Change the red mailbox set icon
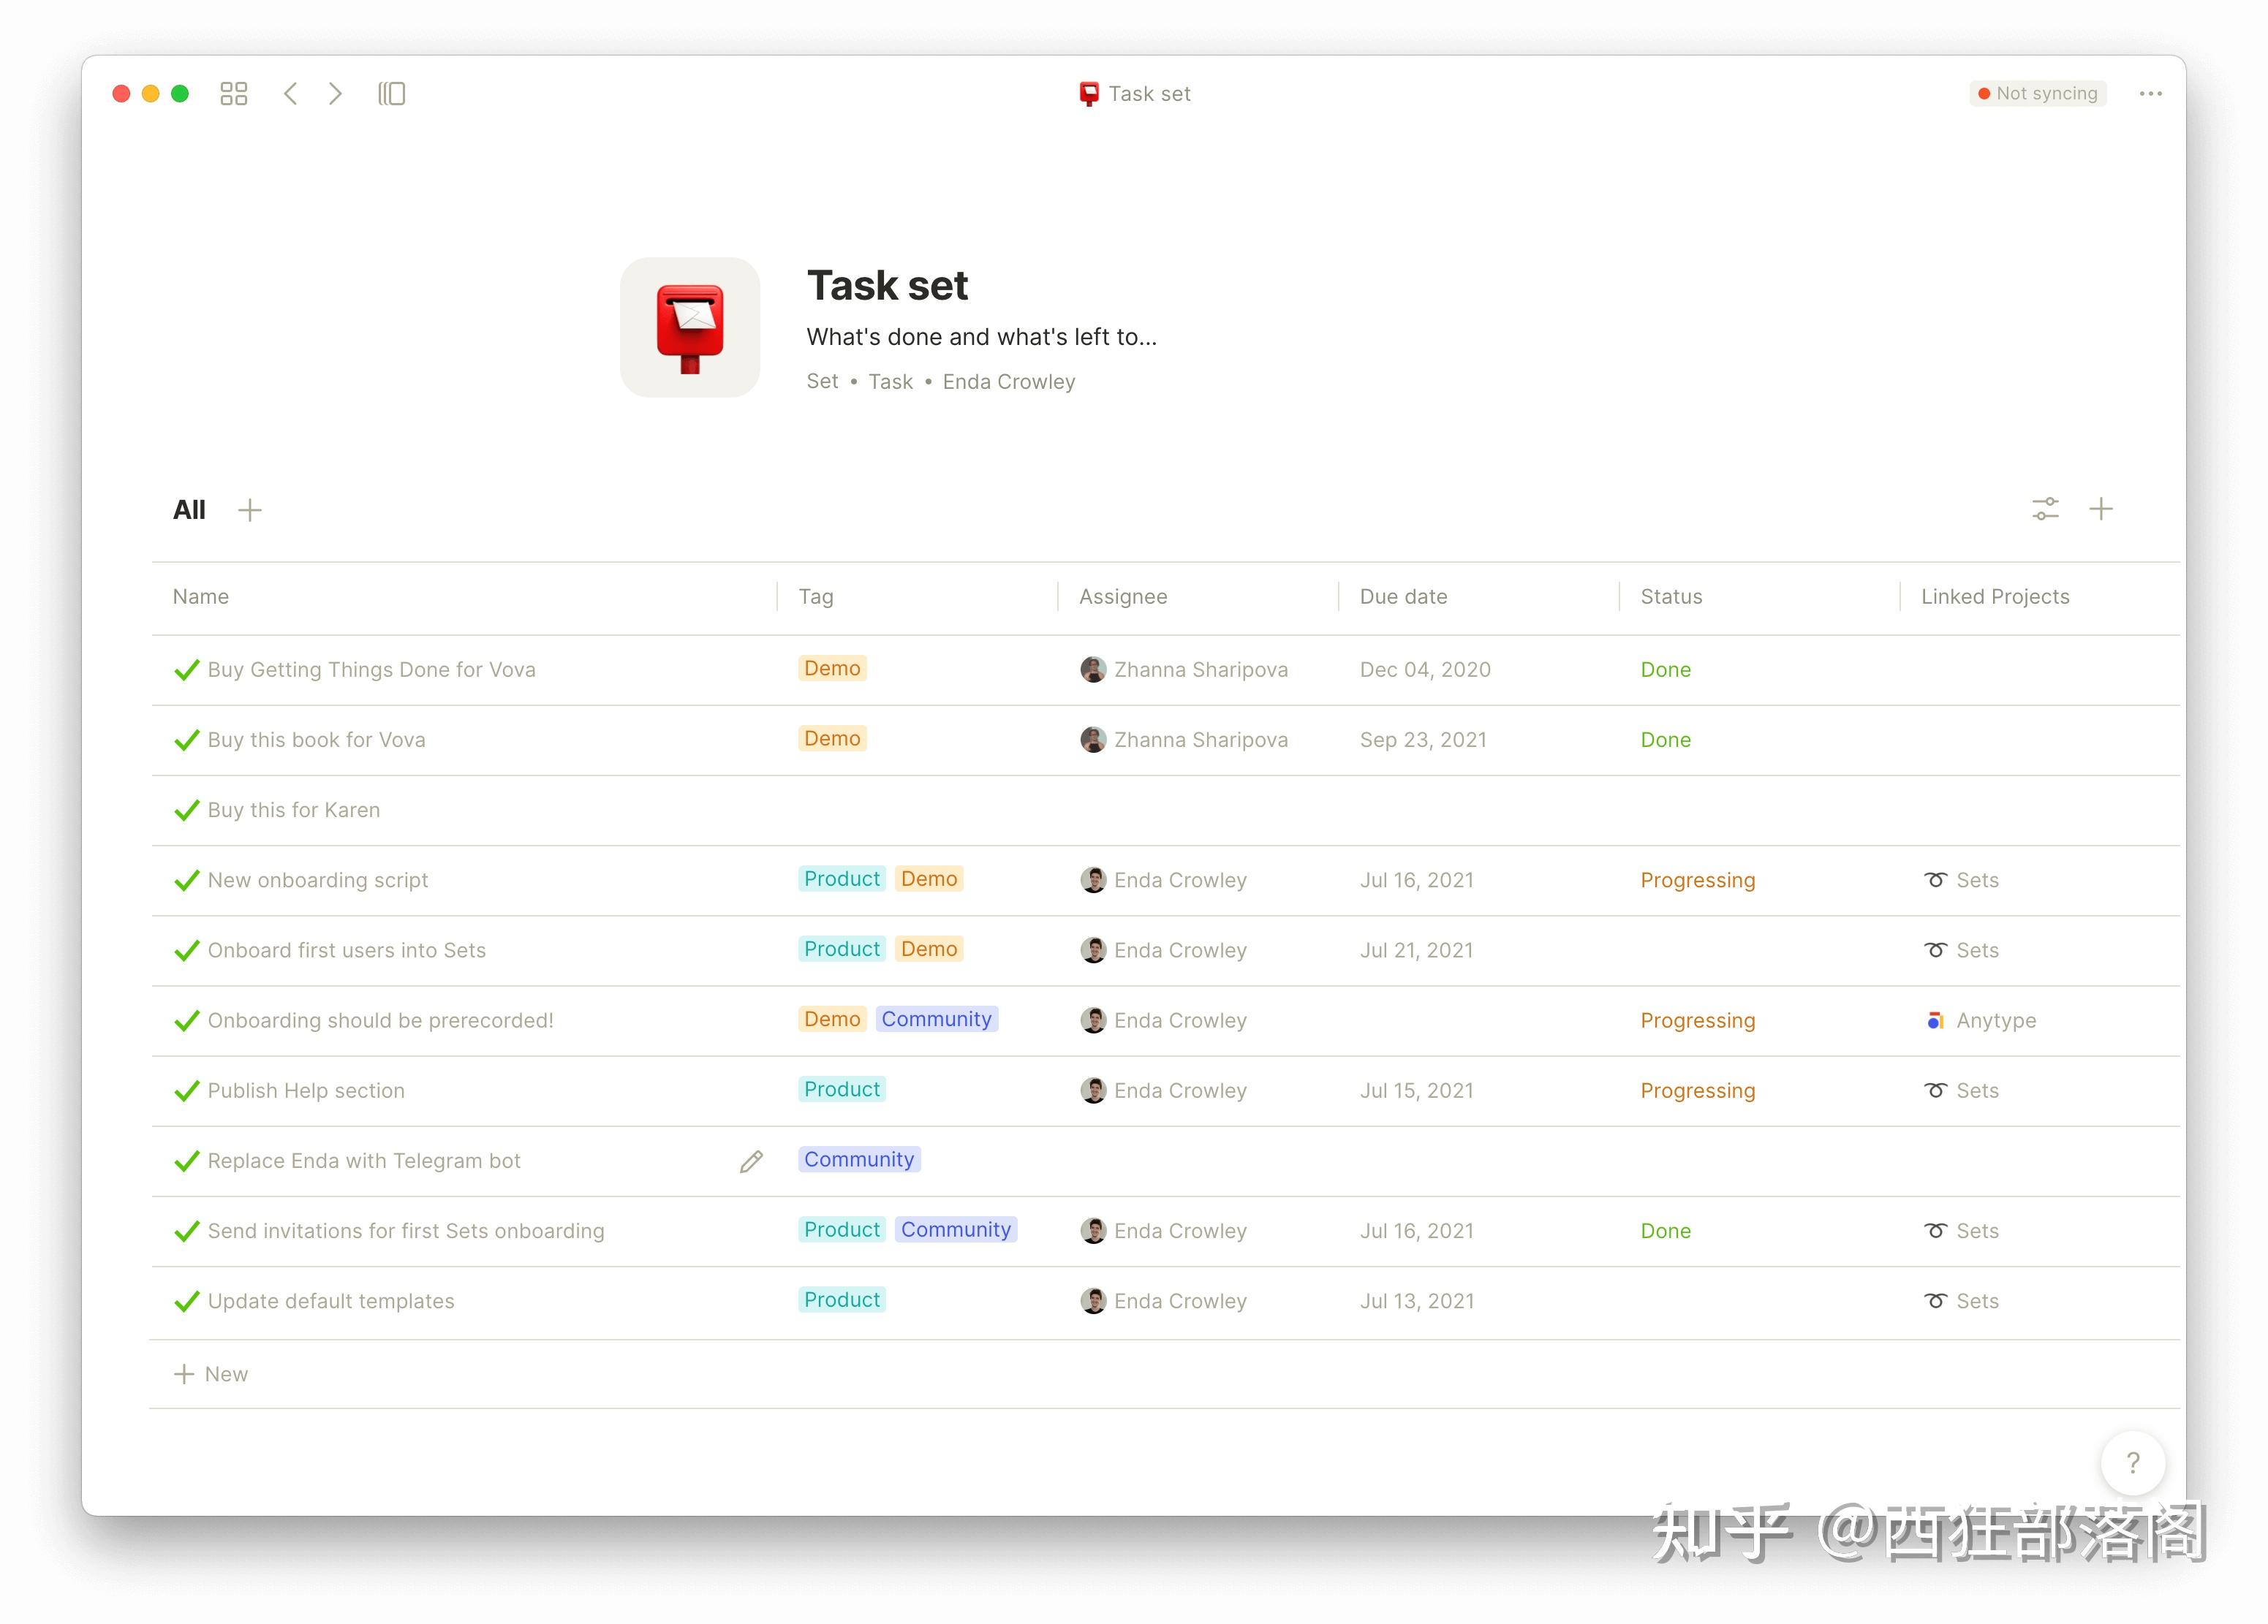Viewport: 2268px width, 1624px height. (x=689, y=328)
